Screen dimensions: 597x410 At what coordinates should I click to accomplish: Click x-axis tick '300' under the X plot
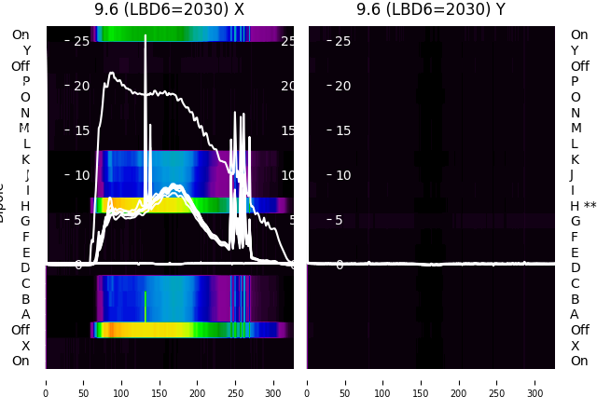click(x=273, y=393)
